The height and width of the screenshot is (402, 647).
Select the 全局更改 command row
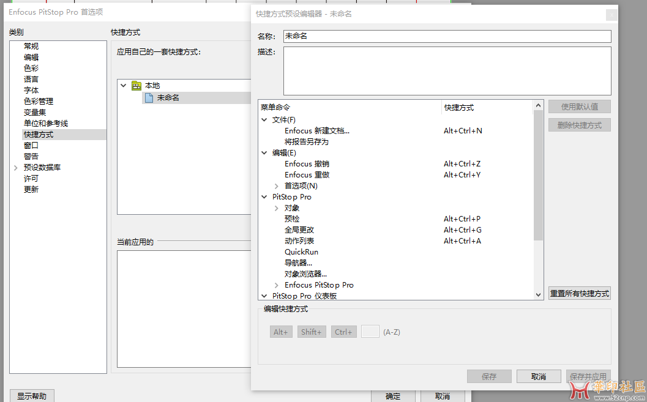299,229
